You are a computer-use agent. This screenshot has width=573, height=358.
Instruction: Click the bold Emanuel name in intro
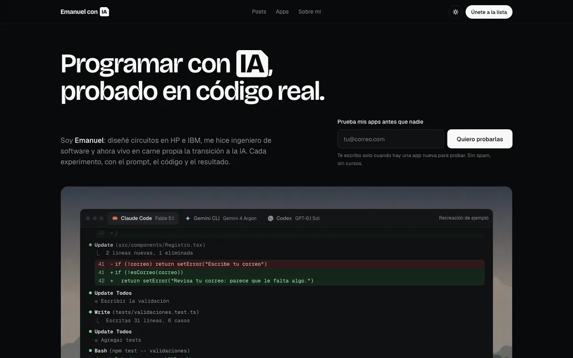coord(89,140)
